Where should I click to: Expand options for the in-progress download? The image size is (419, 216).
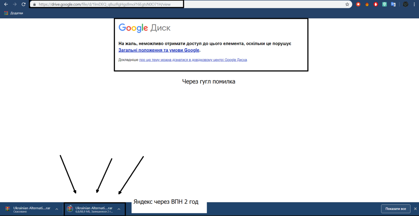coord(119,209)
